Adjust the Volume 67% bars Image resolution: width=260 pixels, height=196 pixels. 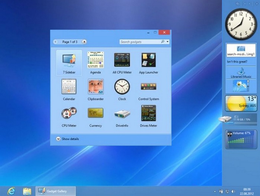point(241,139)
